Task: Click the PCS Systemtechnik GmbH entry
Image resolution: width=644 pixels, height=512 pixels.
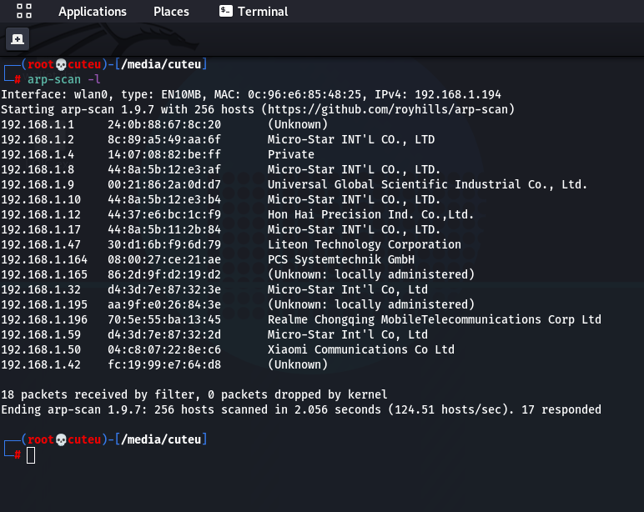Action: tap(340, 260)
